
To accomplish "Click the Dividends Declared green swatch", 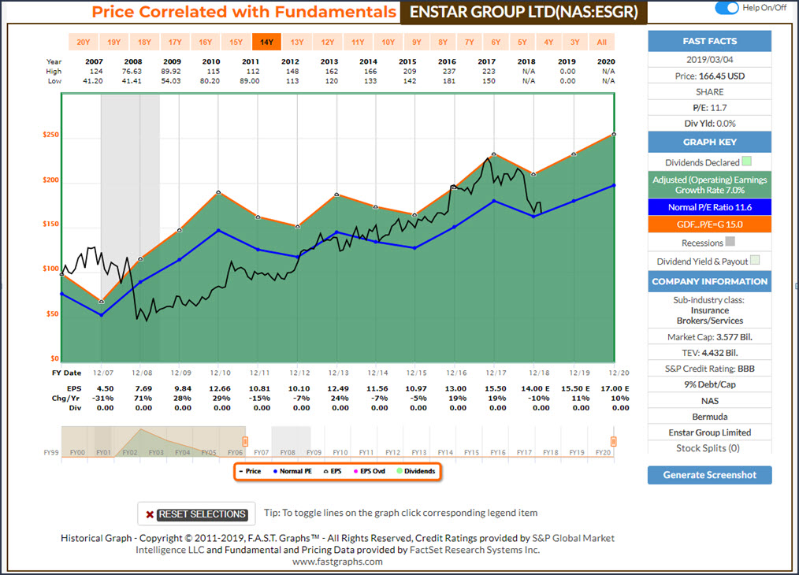I will pos(747,162).
